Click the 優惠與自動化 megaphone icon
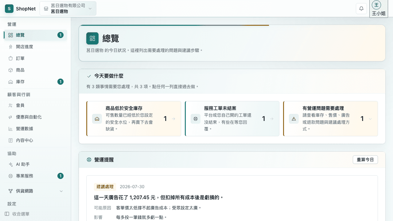 pos(10,117)
